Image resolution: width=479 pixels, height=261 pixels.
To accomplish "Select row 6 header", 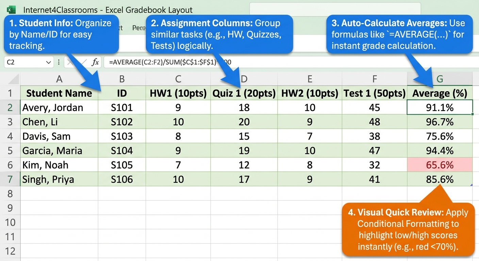I will [10, 165].
